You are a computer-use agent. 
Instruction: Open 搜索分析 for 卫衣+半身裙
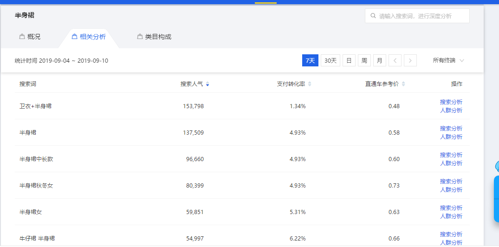pyautogui.click(x=451, y=102)
